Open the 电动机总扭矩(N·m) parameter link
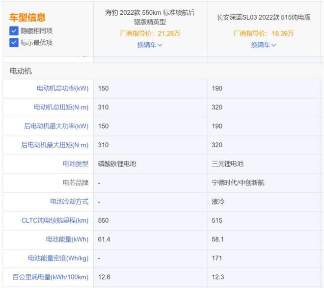The height and width of the screenshot is (288, 324). coord(61,107)
